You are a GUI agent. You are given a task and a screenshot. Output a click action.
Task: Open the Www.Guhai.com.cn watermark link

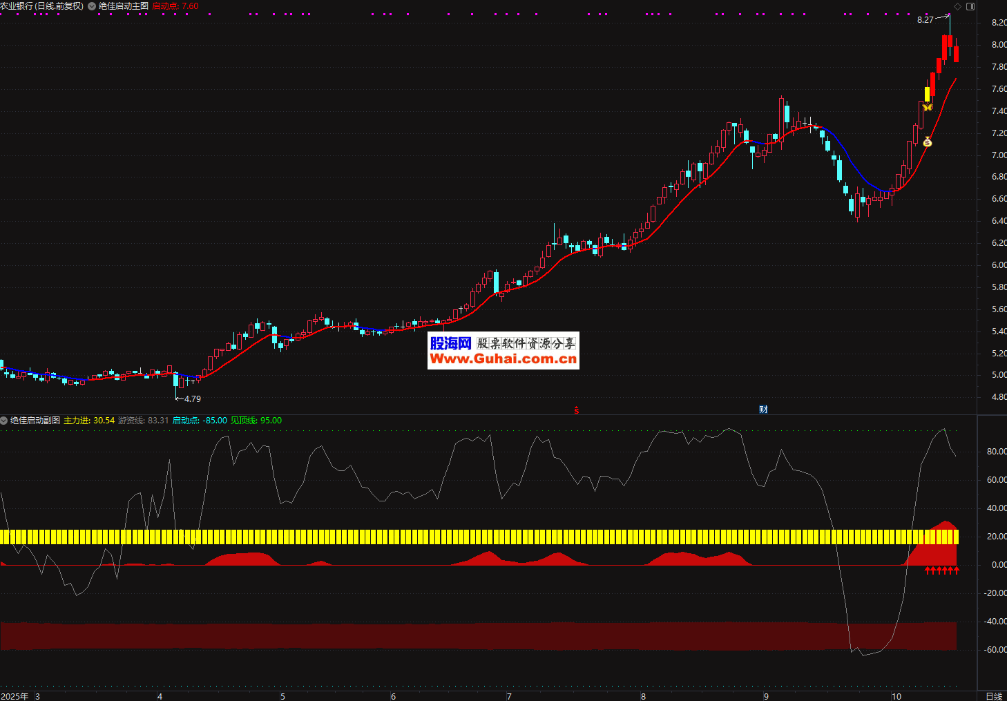click(503, 358)
